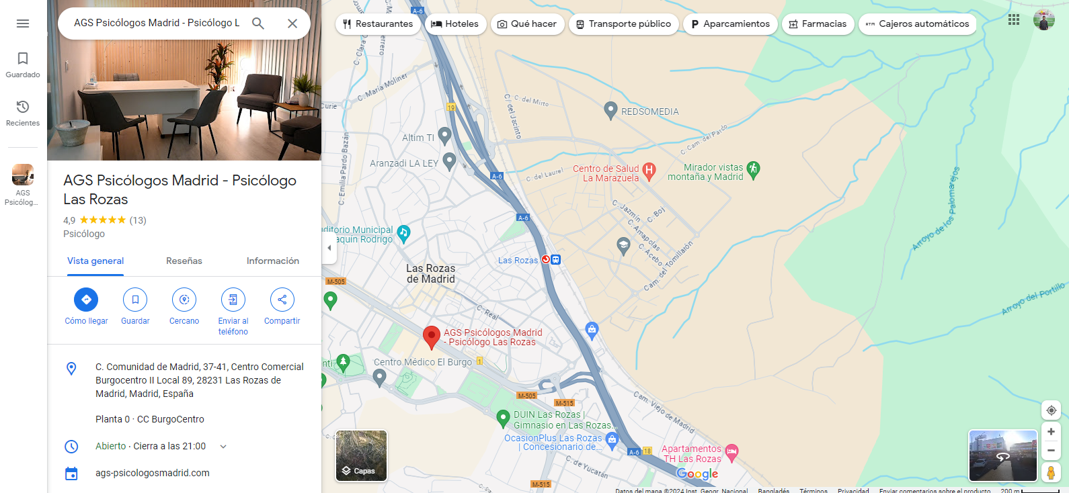Filter map by Aparcamientos
Image resolution: width=1069 pixels, height=493 pixels.
coord(730,24)
